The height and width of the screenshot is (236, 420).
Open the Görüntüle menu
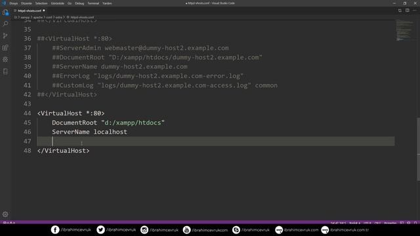57,3
